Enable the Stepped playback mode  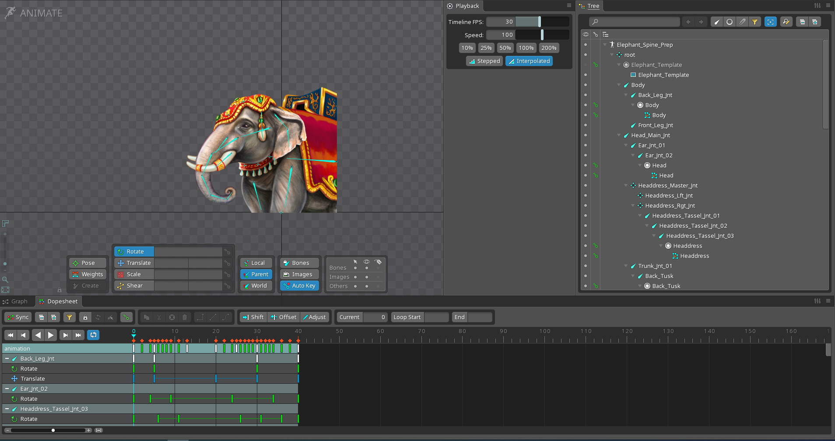click(x=484, y=61)
